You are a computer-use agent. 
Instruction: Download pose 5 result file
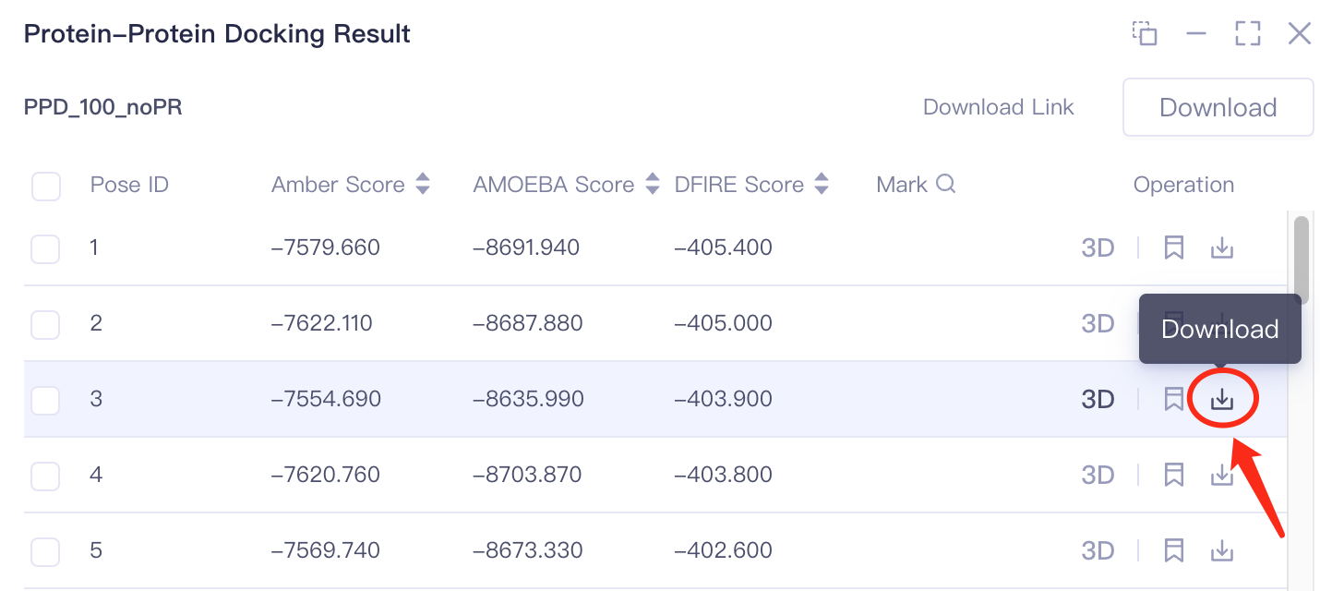[1222, 550]
